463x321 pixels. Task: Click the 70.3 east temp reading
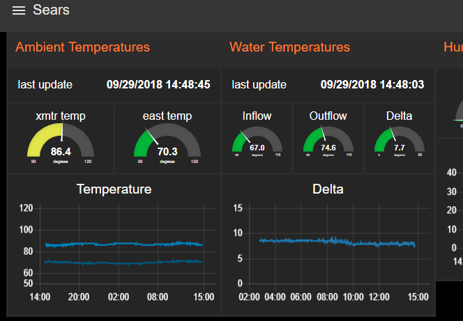click(167, 151)
